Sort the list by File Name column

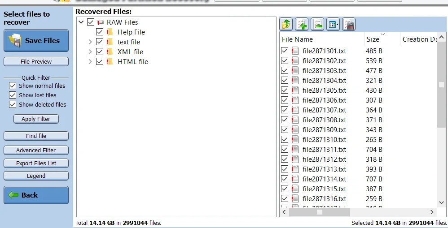[321, 39]
